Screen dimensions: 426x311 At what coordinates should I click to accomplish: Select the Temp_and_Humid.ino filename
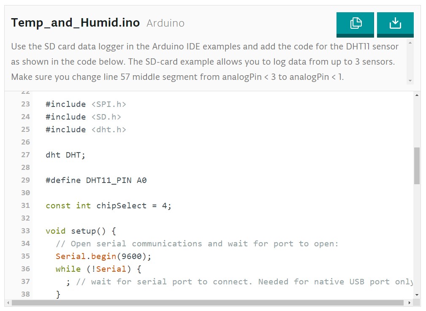point(75,23)
